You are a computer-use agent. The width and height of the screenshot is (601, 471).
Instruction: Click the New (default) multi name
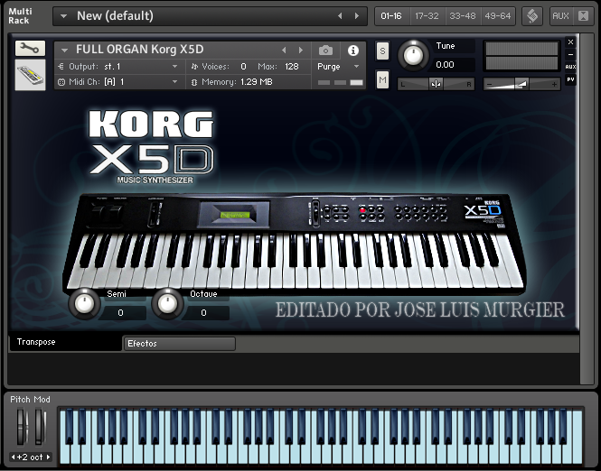[115, 16]
